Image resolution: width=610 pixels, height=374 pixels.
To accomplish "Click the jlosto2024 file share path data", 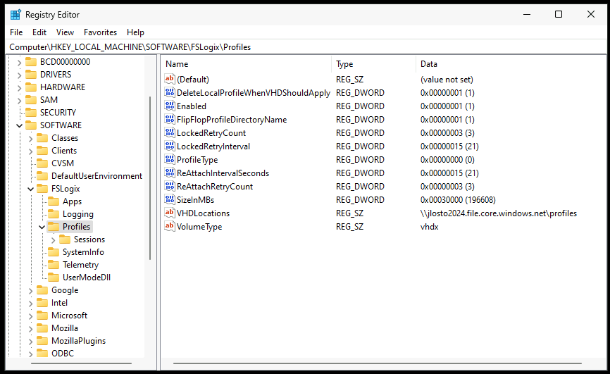I will (x=498, y=213).
